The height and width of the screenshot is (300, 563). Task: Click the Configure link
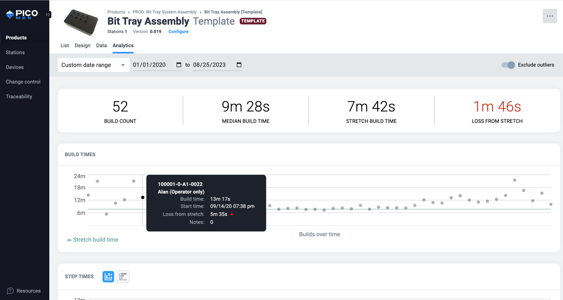pos(179,32)
